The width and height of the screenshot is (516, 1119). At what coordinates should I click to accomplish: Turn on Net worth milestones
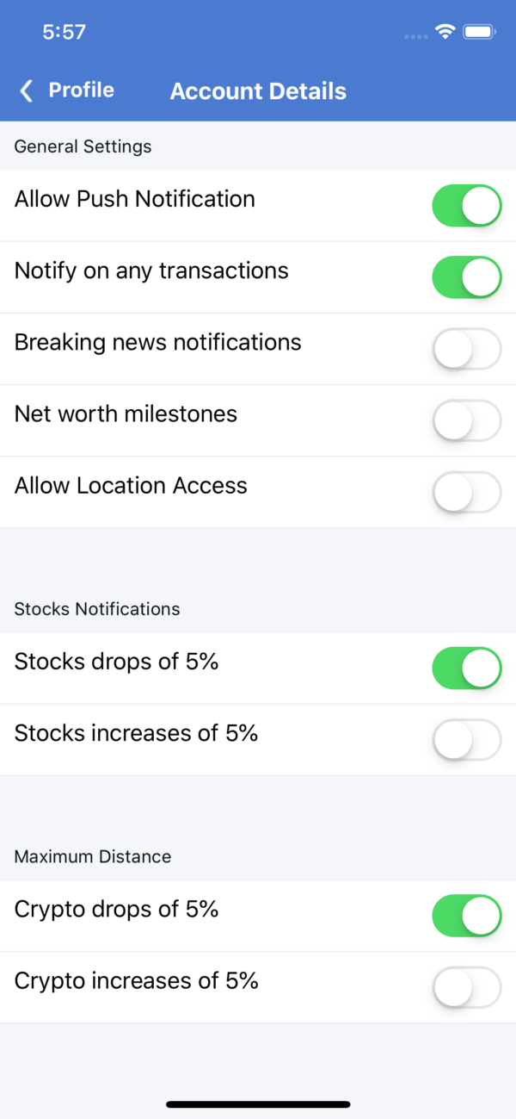pos(467,420)
